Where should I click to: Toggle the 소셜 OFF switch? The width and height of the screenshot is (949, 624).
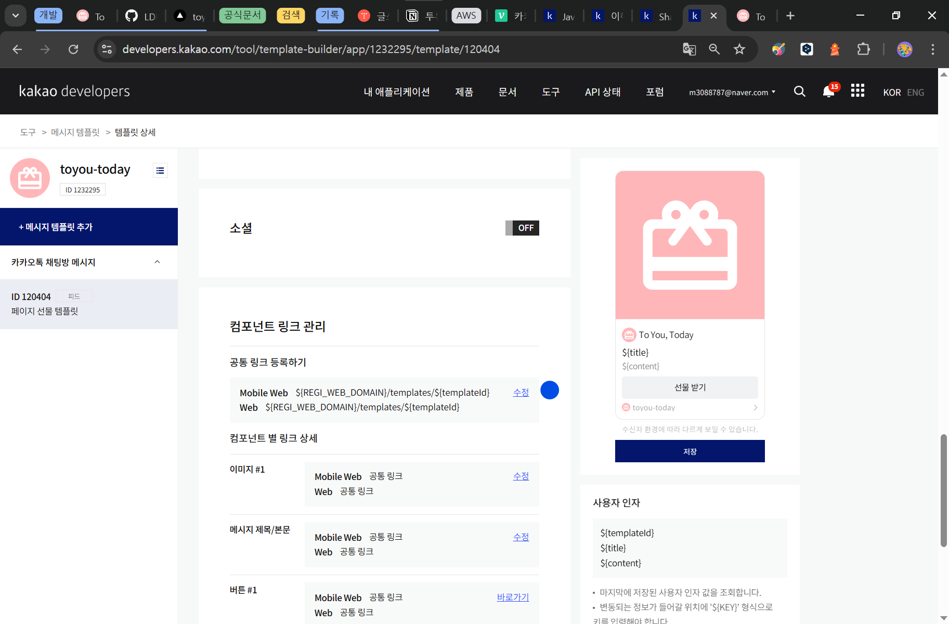point(522,228)
